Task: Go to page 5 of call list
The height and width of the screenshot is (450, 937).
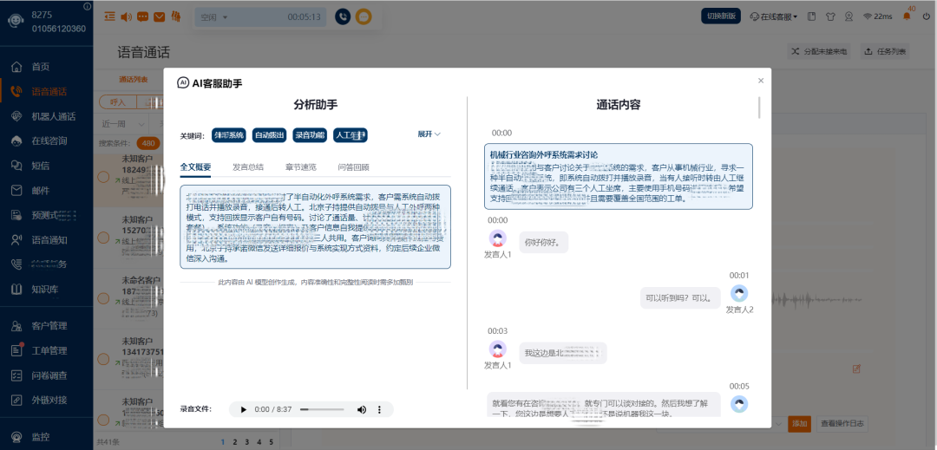Action: (x=272, y=442)
